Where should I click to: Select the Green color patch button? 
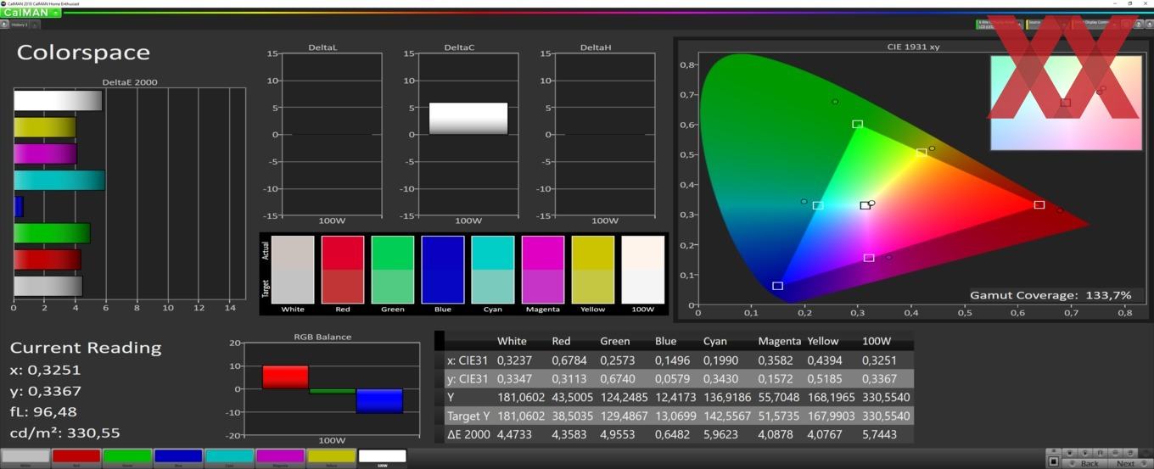(x=127, y=457)
